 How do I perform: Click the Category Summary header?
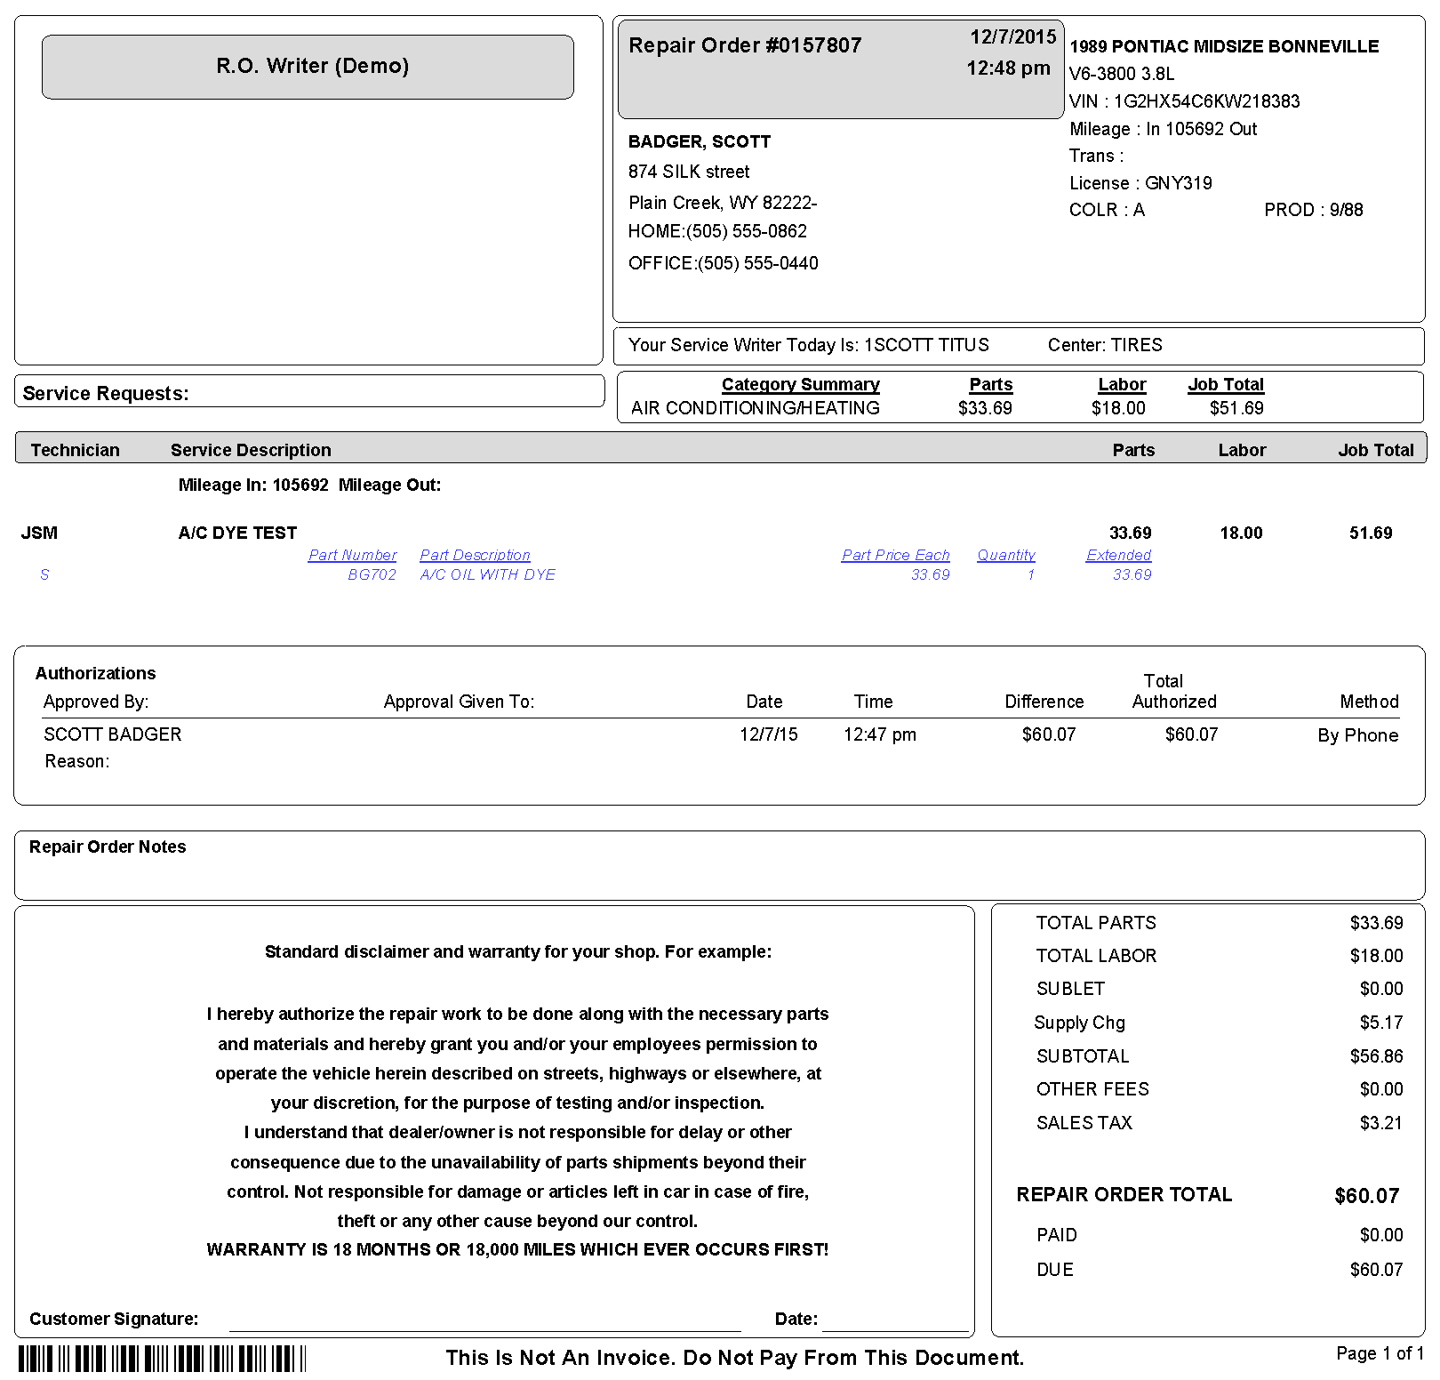click(x=799, y=384)
